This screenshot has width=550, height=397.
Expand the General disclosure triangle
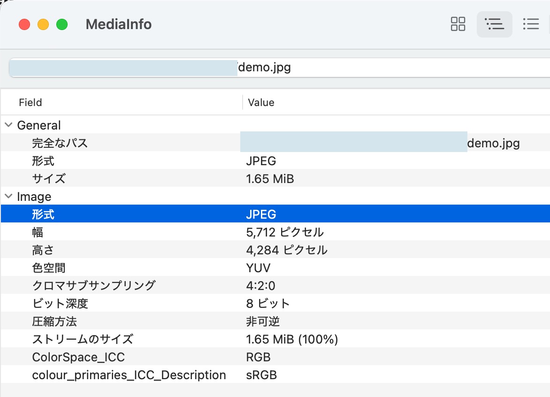pyautogui.click(x=8, y=125)
